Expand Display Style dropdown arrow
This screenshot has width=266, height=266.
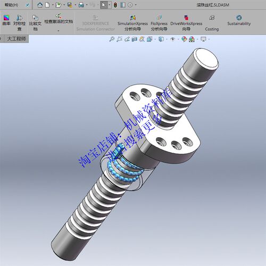click(x=167, y=39)
